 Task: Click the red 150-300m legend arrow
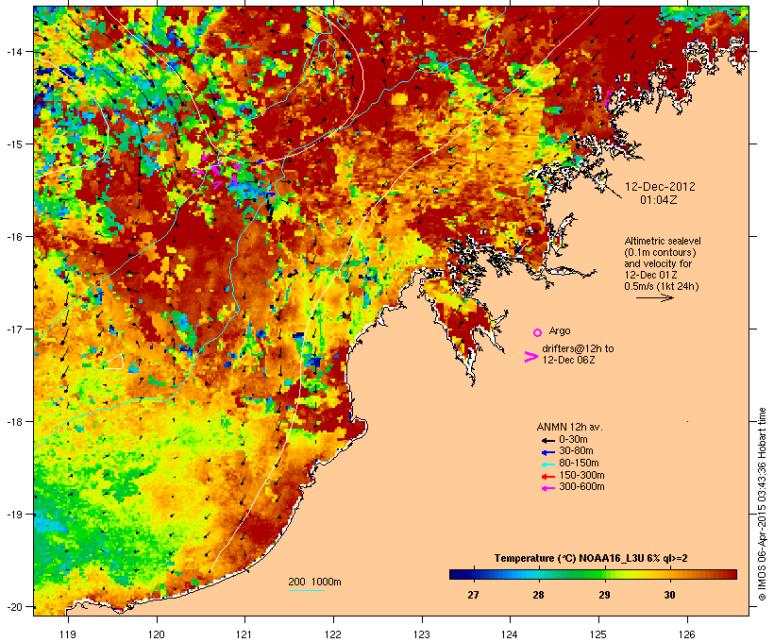pyautogui.click(x=548, y=477)
